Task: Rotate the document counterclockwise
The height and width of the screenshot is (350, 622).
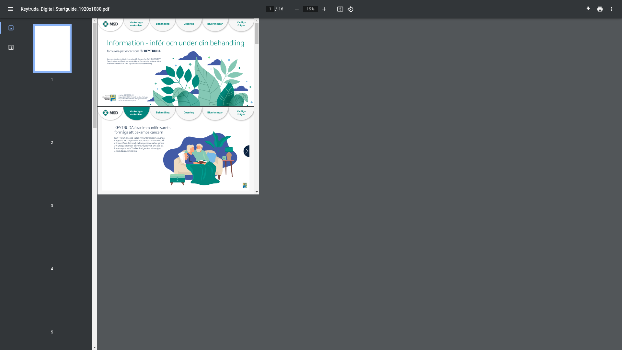Action: 351,9
